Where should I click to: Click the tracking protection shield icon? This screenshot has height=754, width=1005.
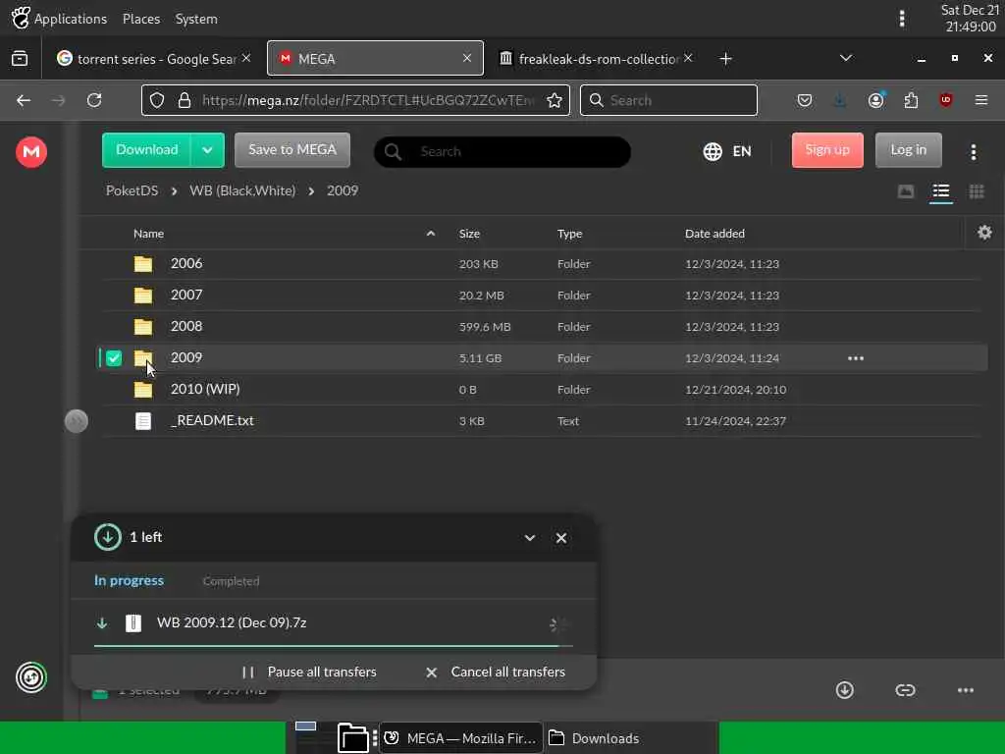click(157, 100)
